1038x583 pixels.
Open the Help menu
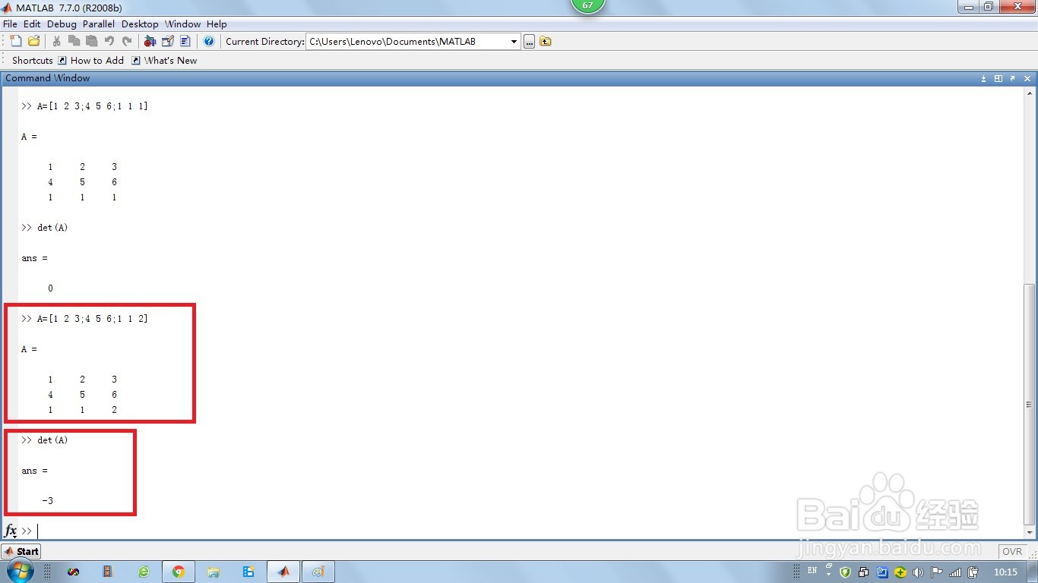click(x=217, y=24)
